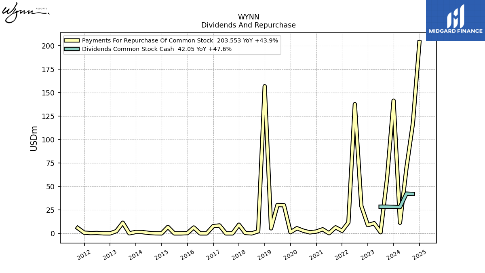Screen dimensions: 485x273
Task: Click the 2023 x-axis label
Action: [367, 255]
